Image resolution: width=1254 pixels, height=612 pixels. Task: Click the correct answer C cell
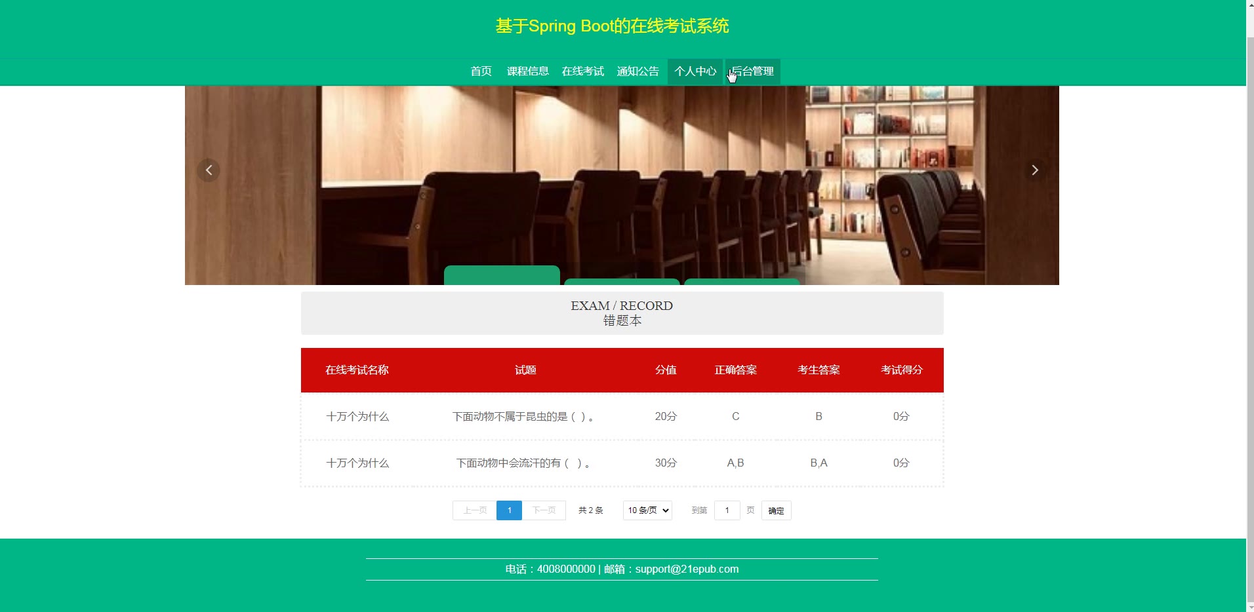(736, 417)
